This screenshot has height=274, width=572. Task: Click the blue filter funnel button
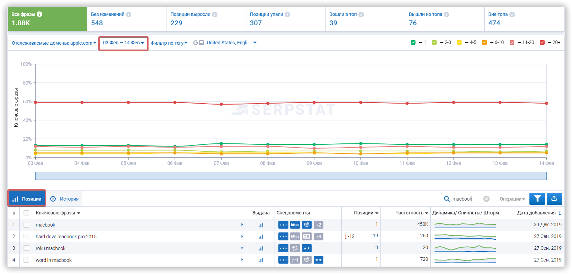click(x=537, y=199)
